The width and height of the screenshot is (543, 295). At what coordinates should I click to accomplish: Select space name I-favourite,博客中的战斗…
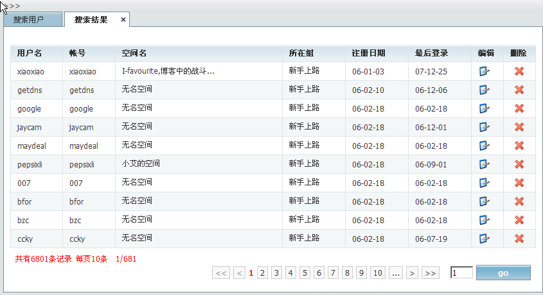click(168, 71)
